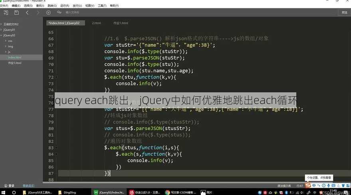Click the 预览 preview button
The height and width of the screenshot is (195, 351).
coord(344,12)
